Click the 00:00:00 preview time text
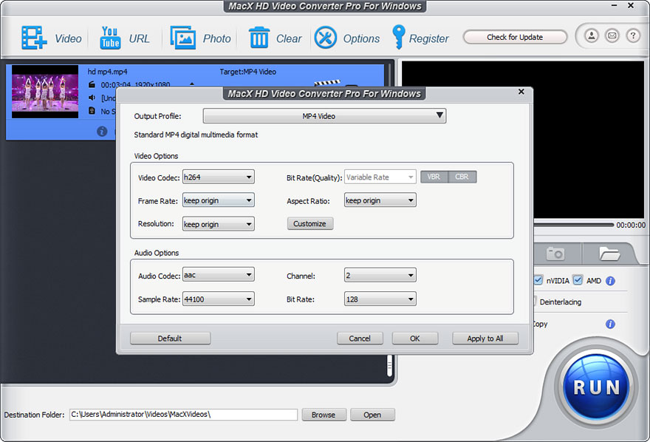The height and width of the screenshot is (442, 650). 631,225
